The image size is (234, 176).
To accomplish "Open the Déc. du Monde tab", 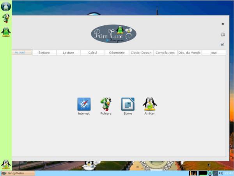I will click(x=190, y=53).
